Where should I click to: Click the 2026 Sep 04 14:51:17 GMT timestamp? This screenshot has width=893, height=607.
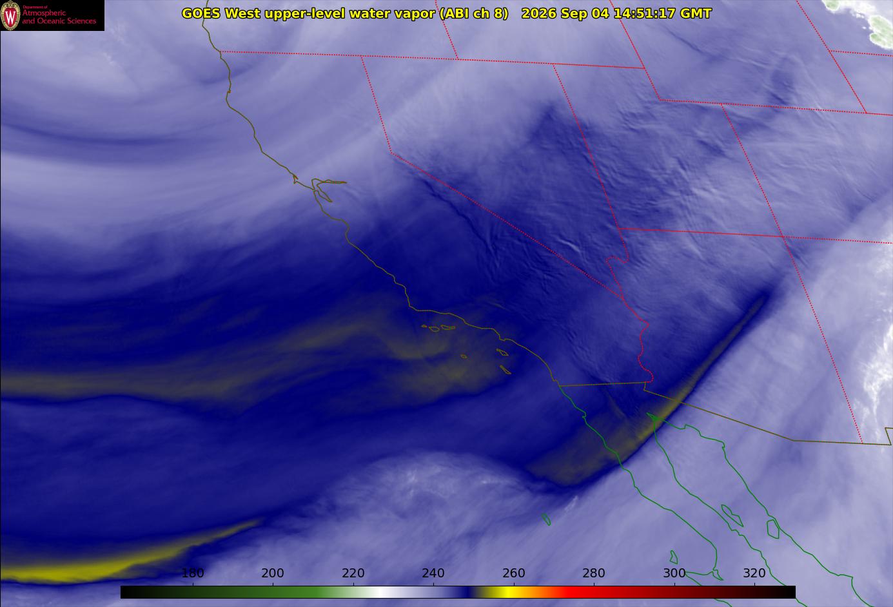pos(616,14)
